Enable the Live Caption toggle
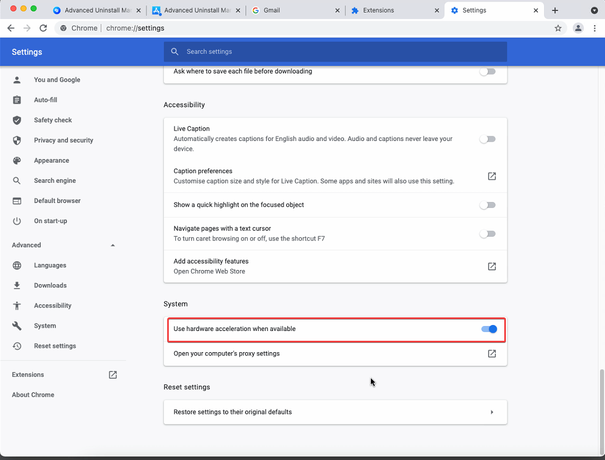The height and width of the screenshot is (460, 605). point(487,139)
